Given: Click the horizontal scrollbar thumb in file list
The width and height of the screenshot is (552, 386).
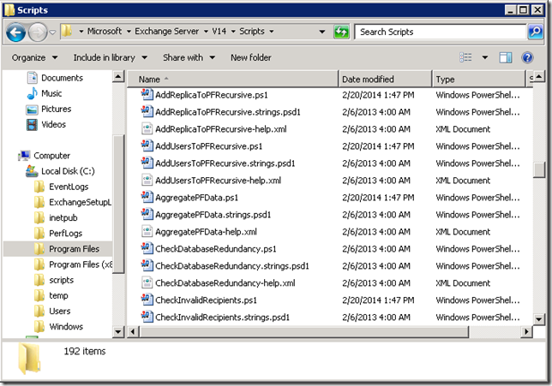Looking at the screenshot, I should (x=303, y=331).
